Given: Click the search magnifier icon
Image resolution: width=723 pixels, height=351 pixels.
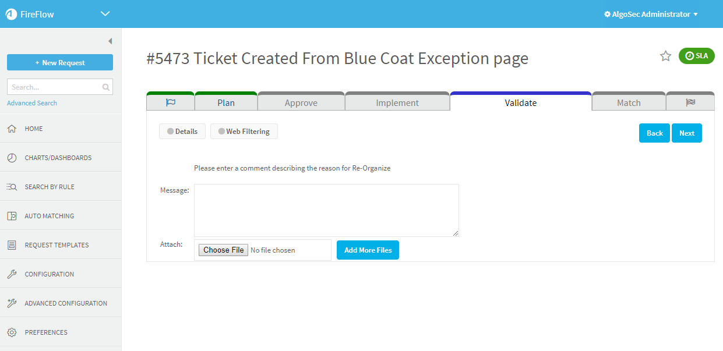Looking at the screenshot, I should pyautogui.click(x=105, y=87).
